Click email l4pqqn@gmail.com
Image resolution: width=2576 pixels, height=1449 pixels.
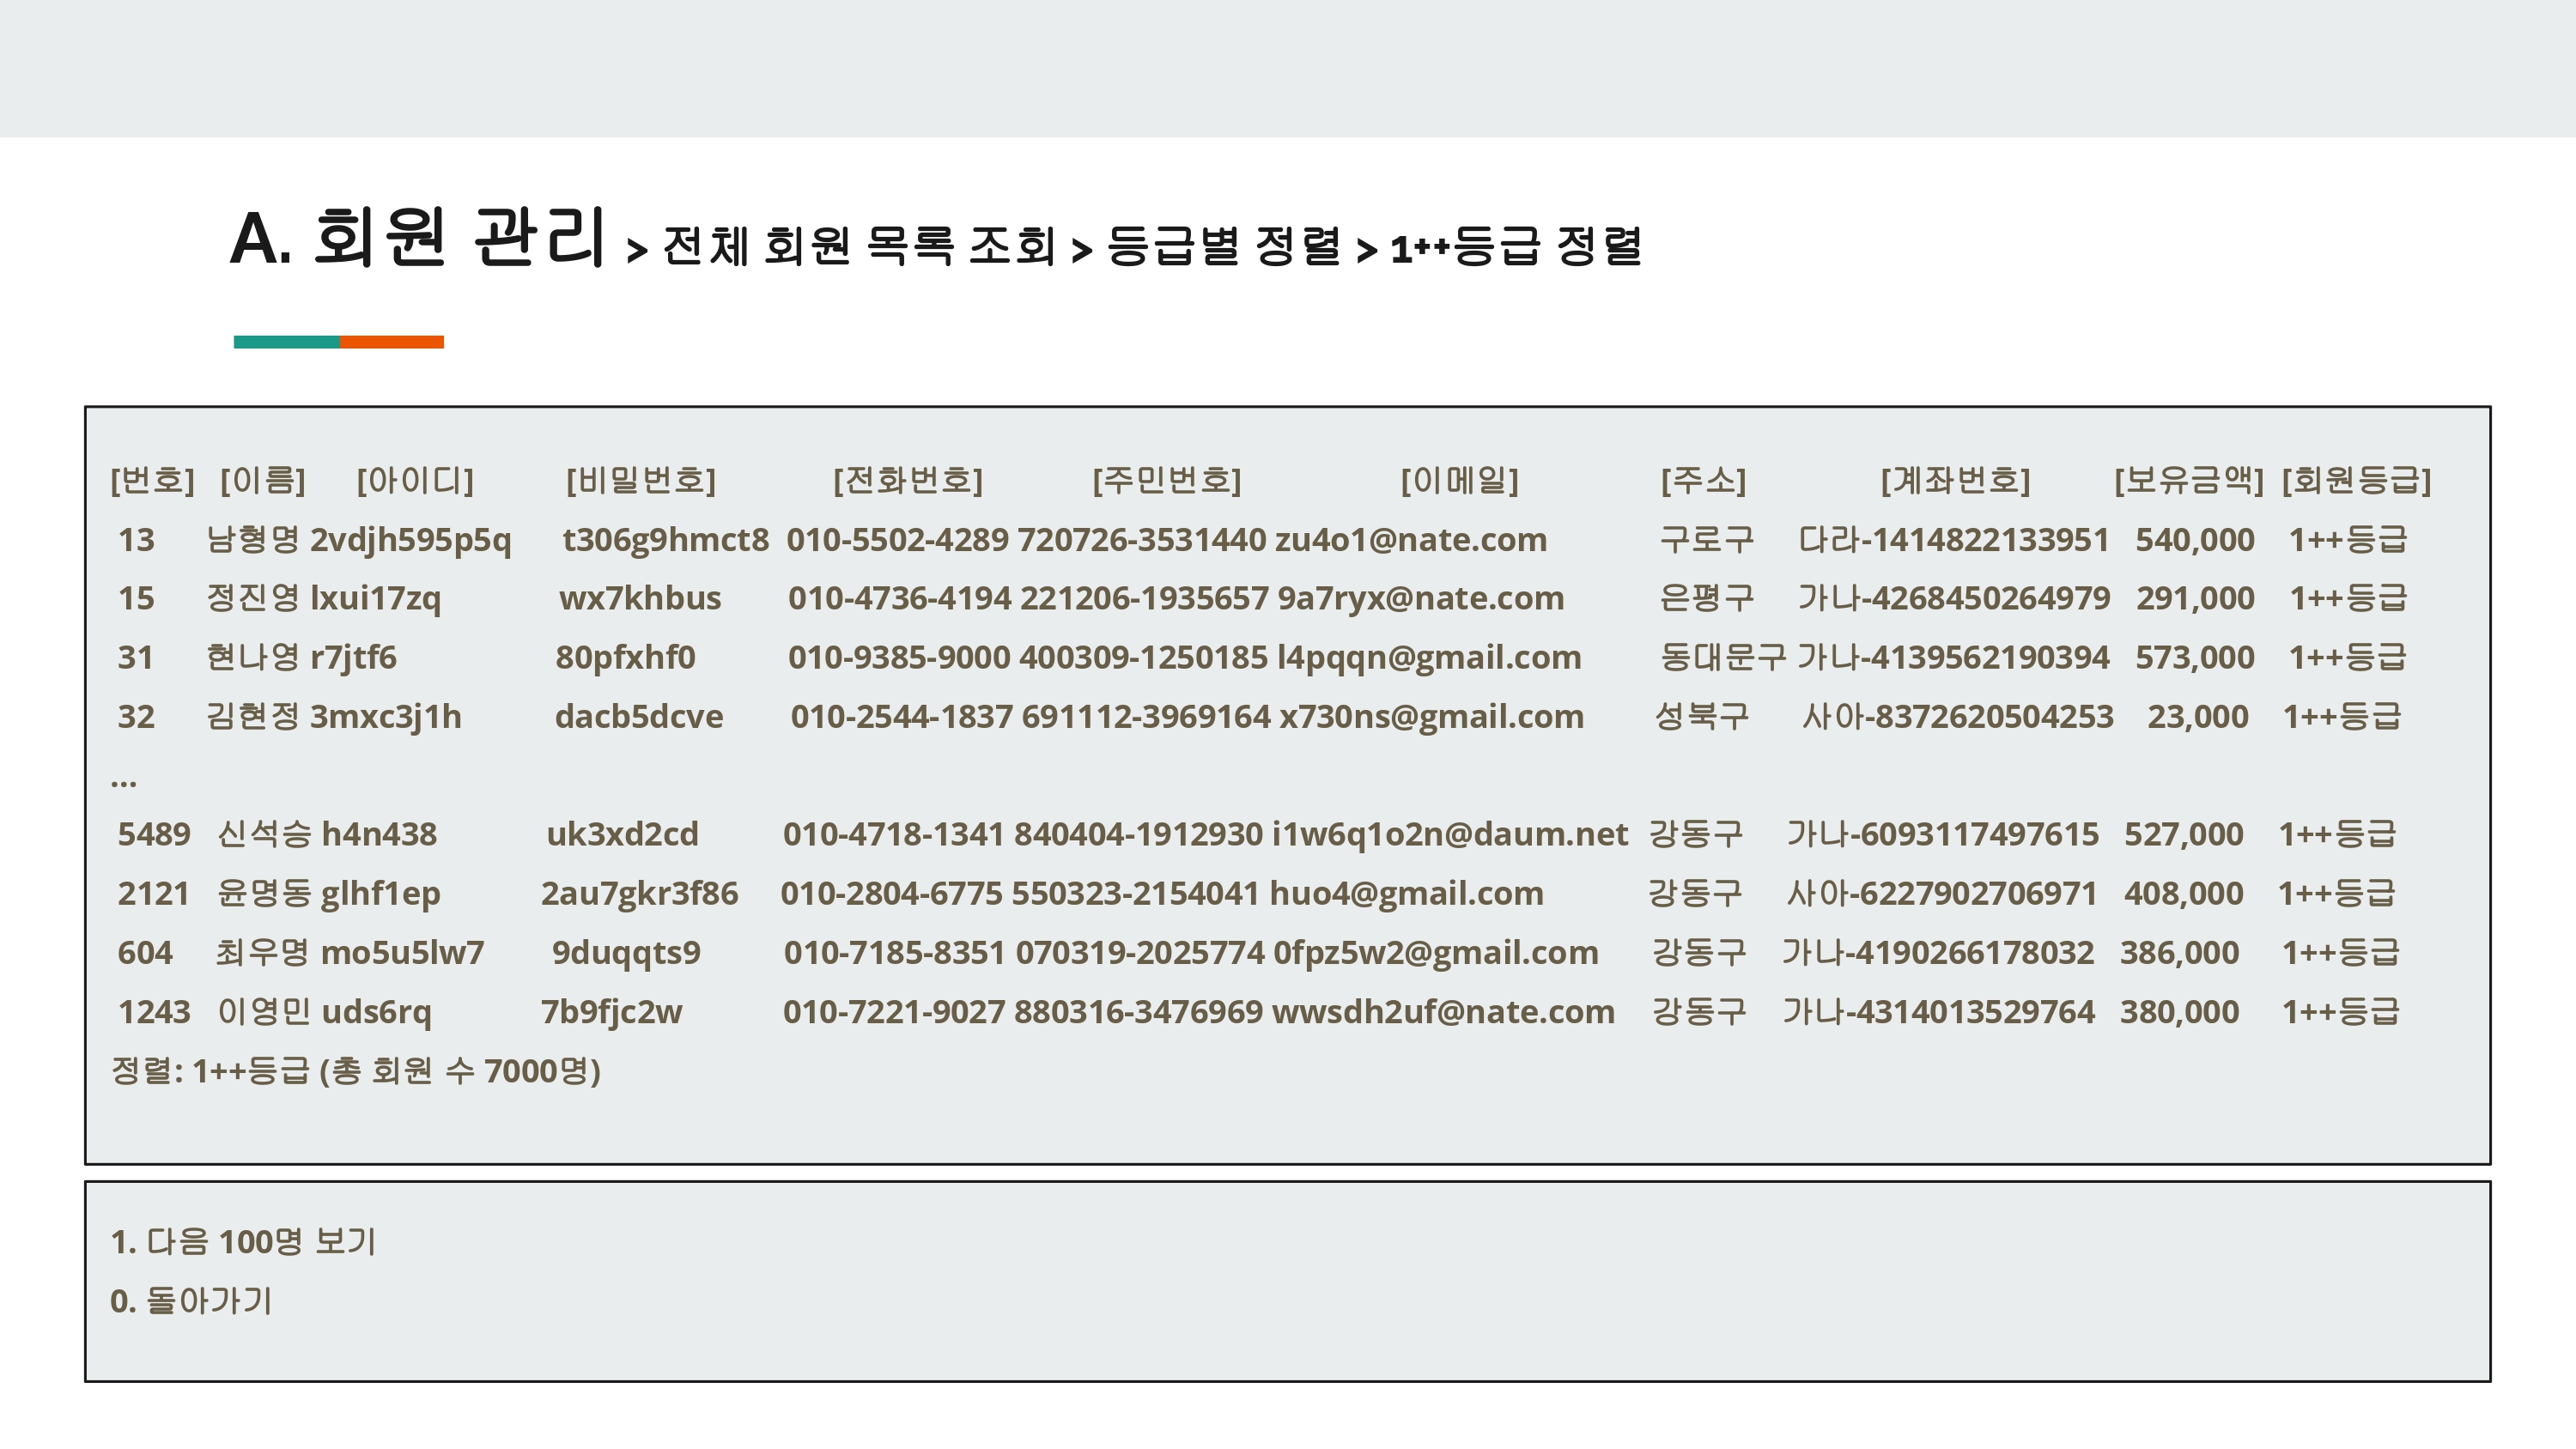click(1429, 657)
